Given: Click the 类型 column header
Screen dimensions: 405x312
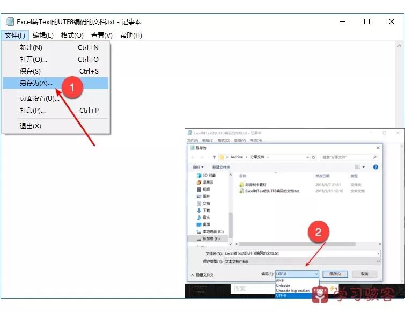Looking at the screenshot, I should coord(354,176).
